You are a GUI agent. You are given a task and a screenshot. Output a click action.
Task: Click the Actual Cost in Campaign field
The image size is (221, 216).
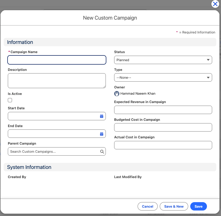click(x=163, y=145)
